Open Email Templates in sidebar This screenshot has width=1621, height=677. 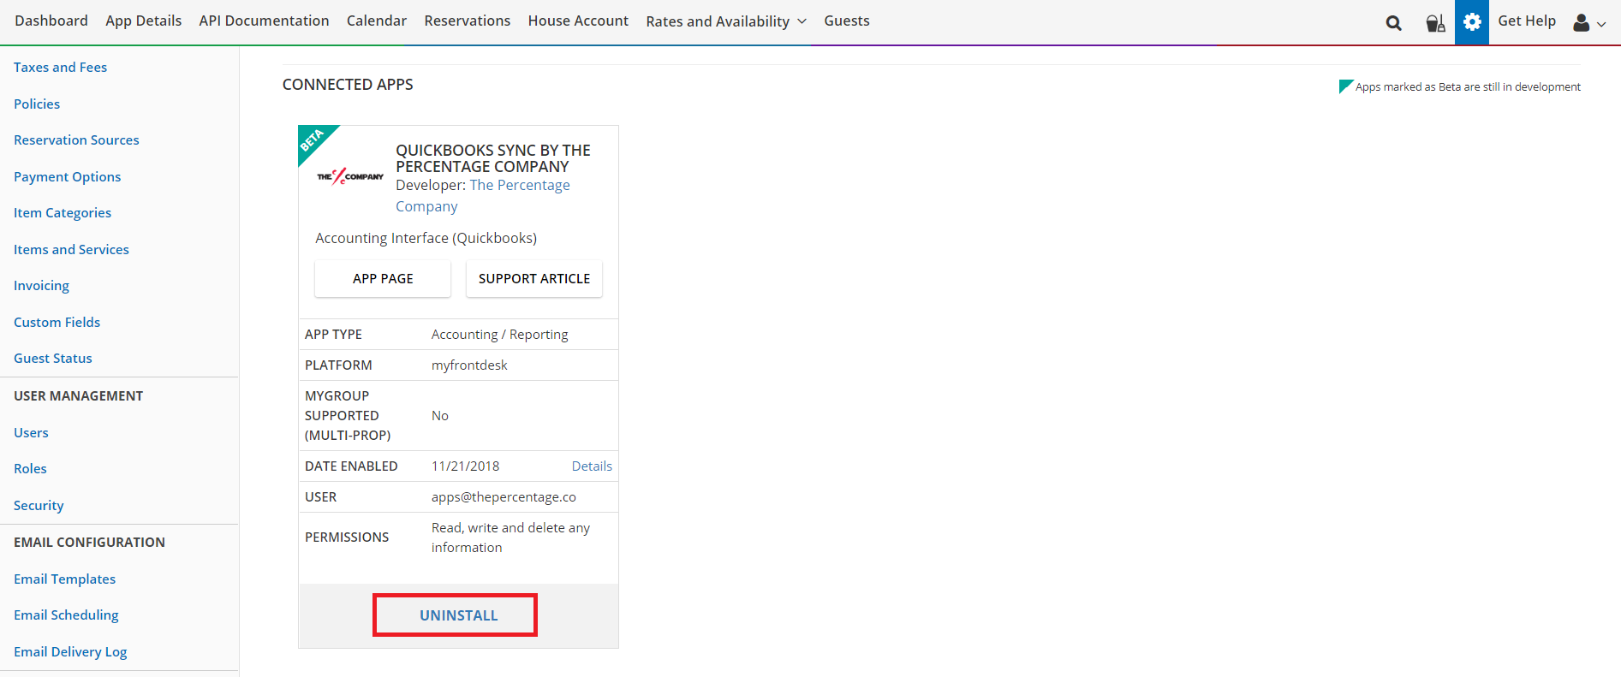pos(64,579)
